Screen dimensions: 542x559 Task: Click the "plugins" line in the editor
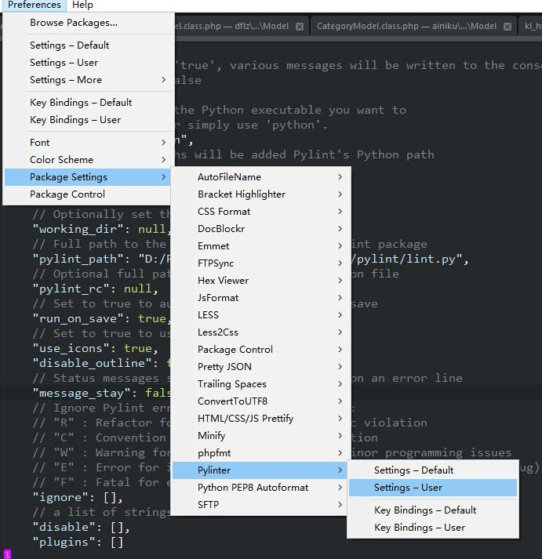click(78, 542)
